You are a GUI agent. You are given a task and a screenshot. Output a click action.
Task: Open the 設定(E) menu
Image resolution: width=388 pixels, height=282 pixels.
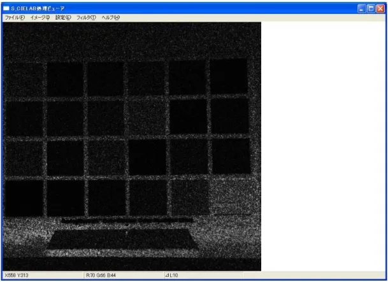pos(63,18)
